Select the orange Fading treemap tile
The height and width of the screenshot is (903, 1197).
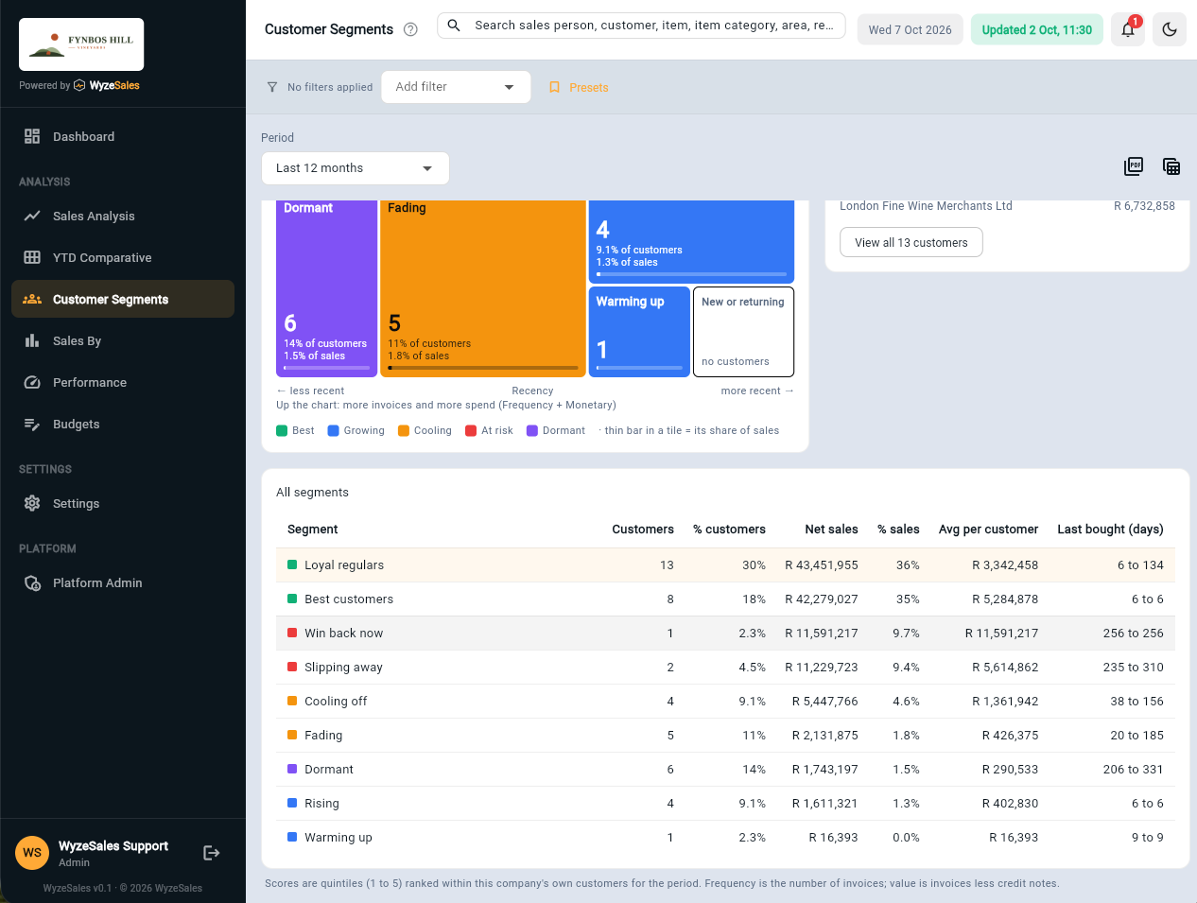pos(483,288)
